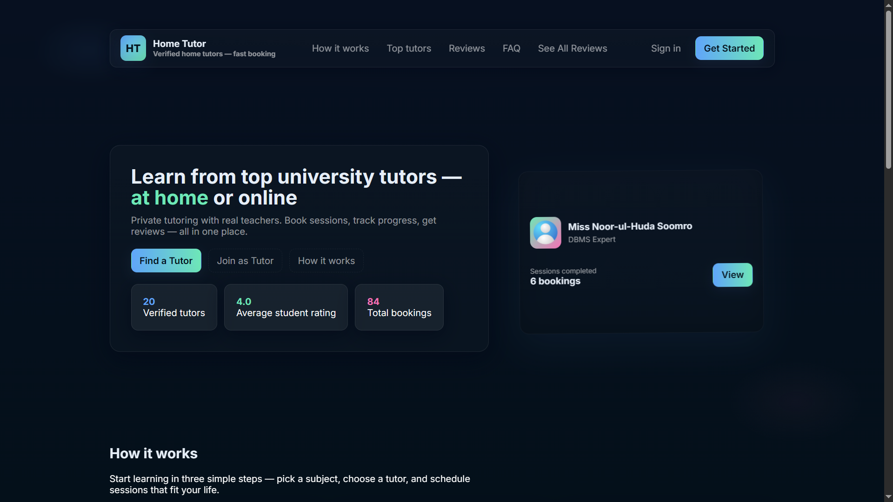Click the 84 Total bookings card
Image resolution: width=893 pixels, height=502 pixels.
pyautogui.click(x=399, y=307)
